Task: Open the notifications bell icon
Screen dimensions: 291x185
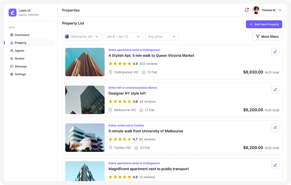Action: 246,10
